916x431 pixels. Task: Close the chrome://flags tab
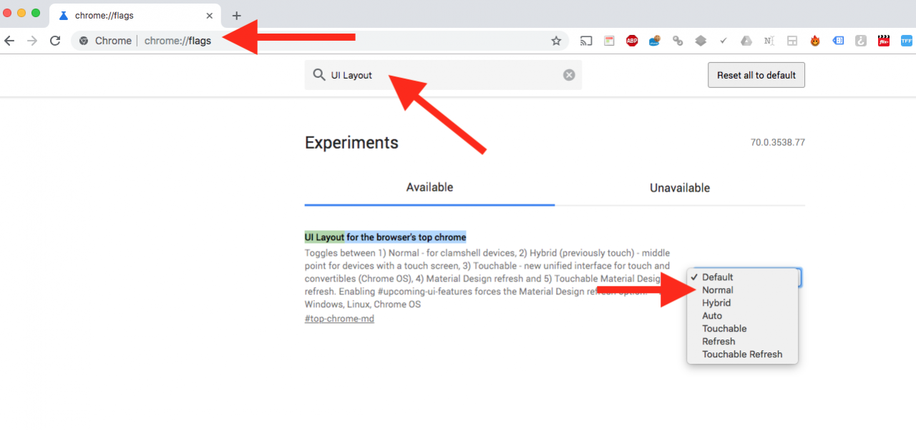tap(210, 16)
